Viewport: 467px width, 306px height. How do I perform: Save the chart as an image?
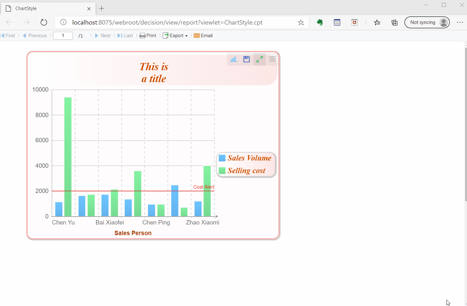point(246,59)
